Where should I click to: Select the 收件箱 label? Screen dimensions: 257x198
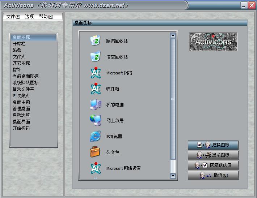113,89
